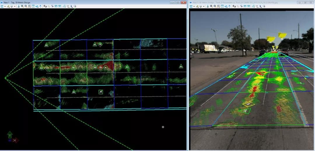Select Clip Volume tool in View 5
This screenshot has height=151, width=315.
coord(260,6)
